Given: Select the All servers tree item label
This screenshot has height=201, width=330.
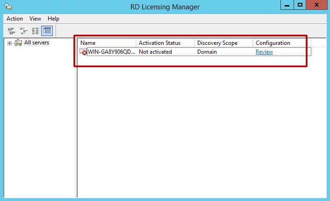Looking at the screenshot, I should pos(36,43).
